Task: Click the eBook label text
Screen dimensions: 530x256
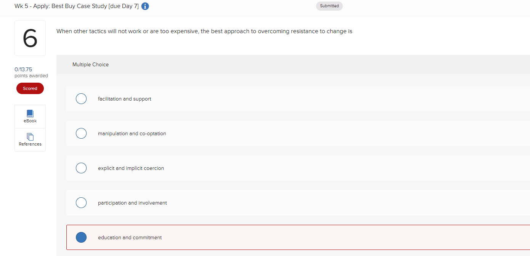Action: coord(30,121)
